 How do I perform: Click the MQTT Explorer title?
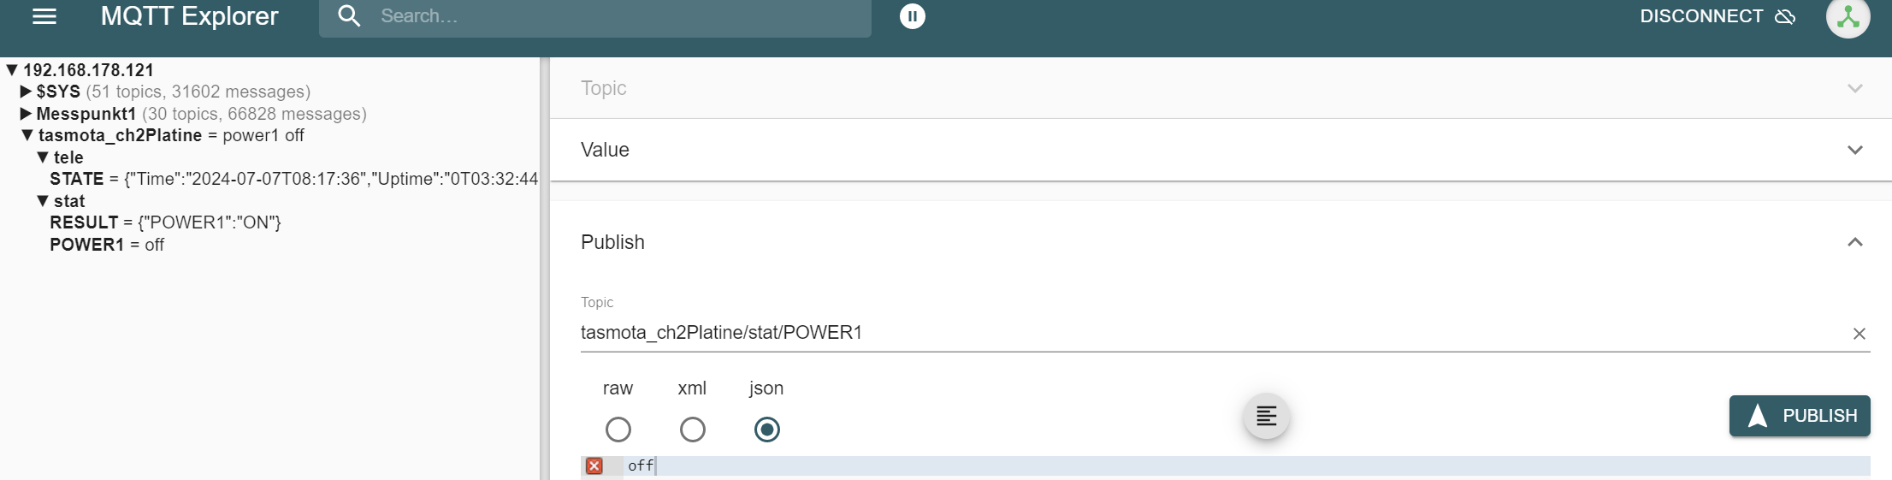189,16
